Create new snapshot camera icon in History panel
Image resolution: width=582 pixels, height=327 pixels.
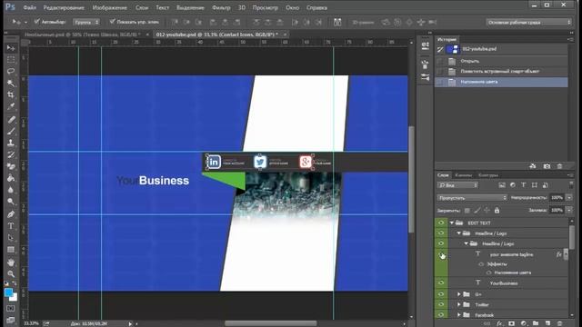click(x=547, y=166)
